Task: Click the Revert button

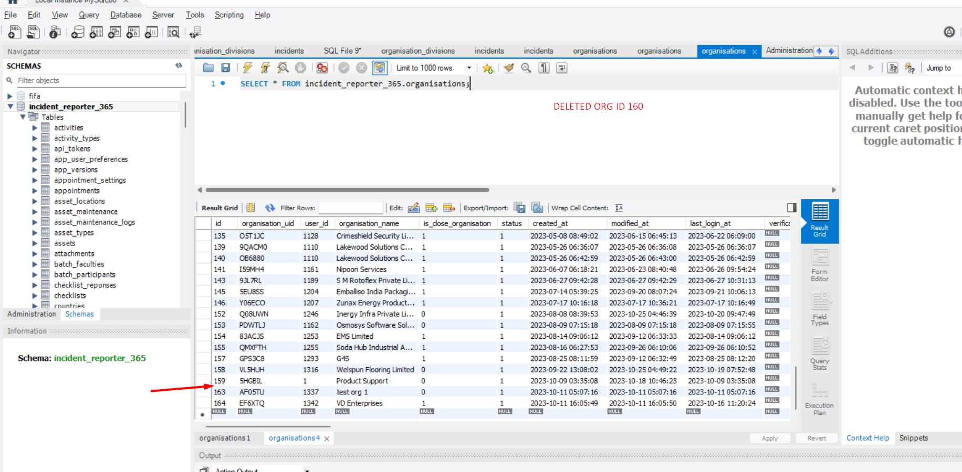Action: (817, 438)
